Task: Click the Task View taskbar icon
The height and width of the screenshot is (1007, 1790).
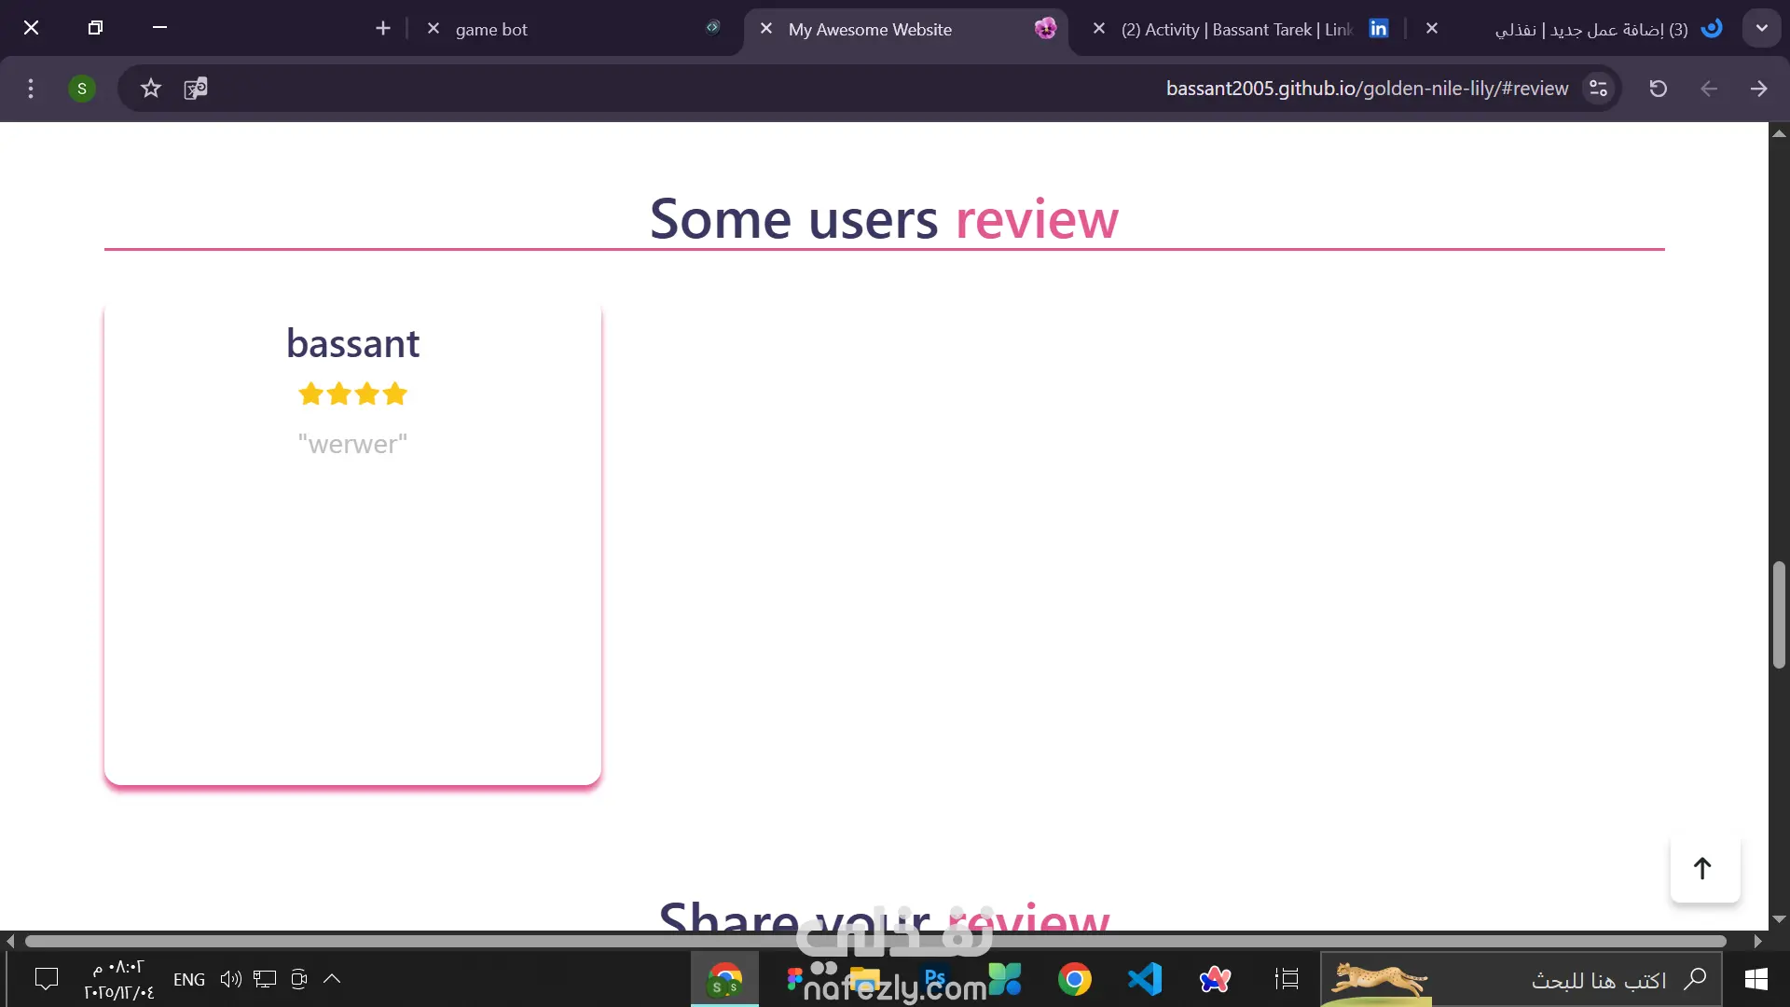Action: [x=1287, y=979]
